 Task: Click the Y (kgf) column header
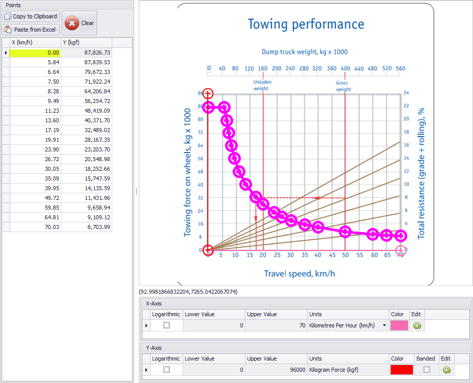tap(86, 42)
